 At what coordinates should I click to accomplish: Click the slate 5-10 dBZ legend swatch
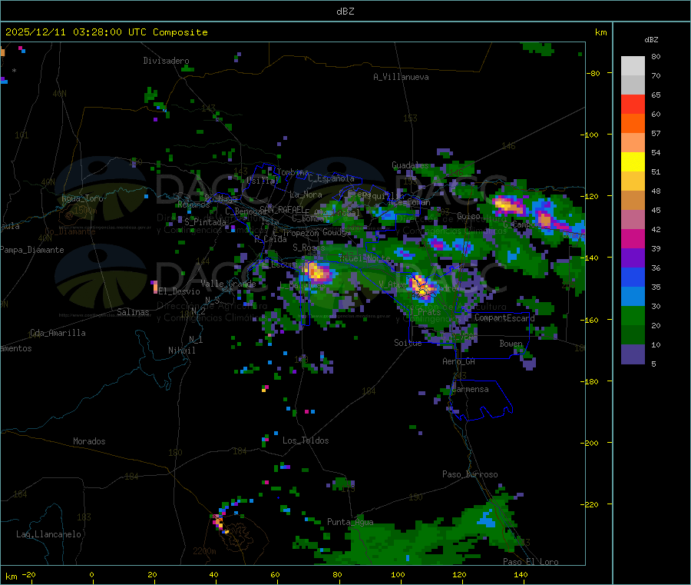[x=633, y=354]
